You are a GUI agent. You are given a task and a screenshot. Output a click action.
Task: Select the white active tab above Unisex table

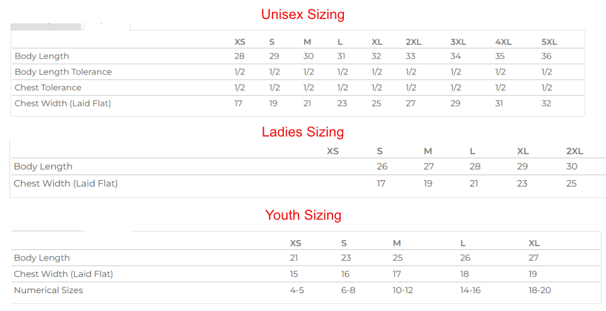pyautogui.click(x=107, y=25)
